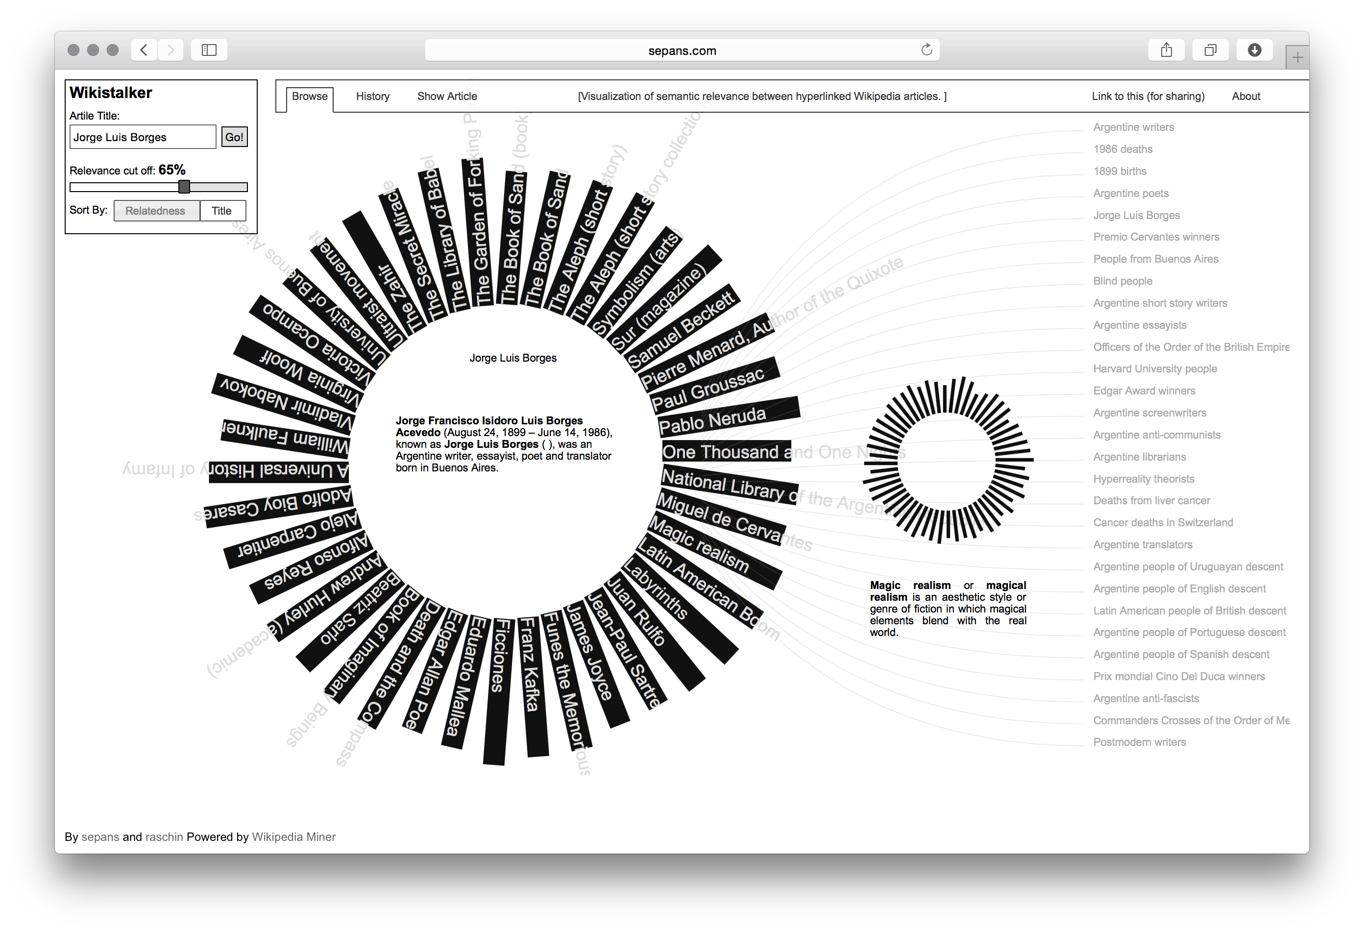Click Link to this (for sharing)

click(1147, 96)
